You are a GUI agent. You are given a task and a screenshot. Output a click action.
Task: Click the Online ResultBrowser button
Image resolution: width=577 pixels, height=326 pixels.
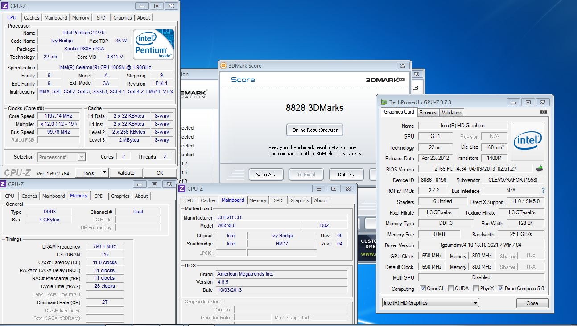click(315, 130)
